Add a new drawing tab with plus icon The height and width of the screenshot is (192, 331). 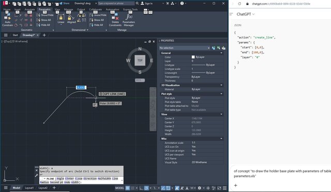pos(44,35)
